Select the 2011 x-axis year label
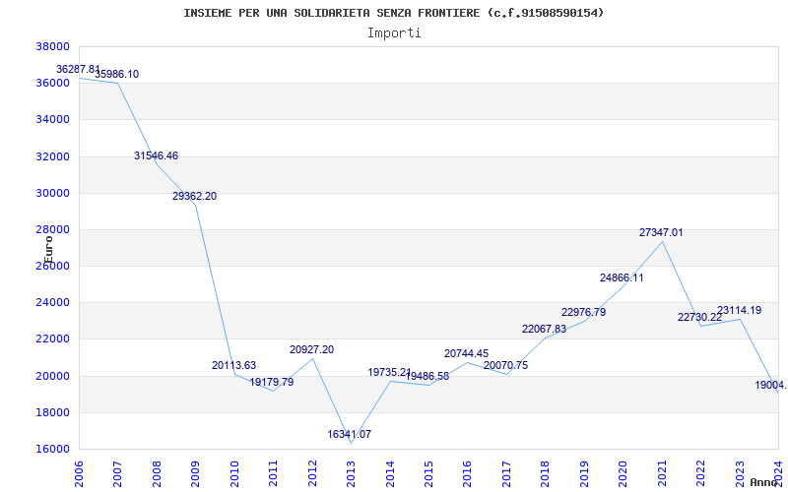Image resolution: width=788 pixels, height=492 pixels. point(273,474)
